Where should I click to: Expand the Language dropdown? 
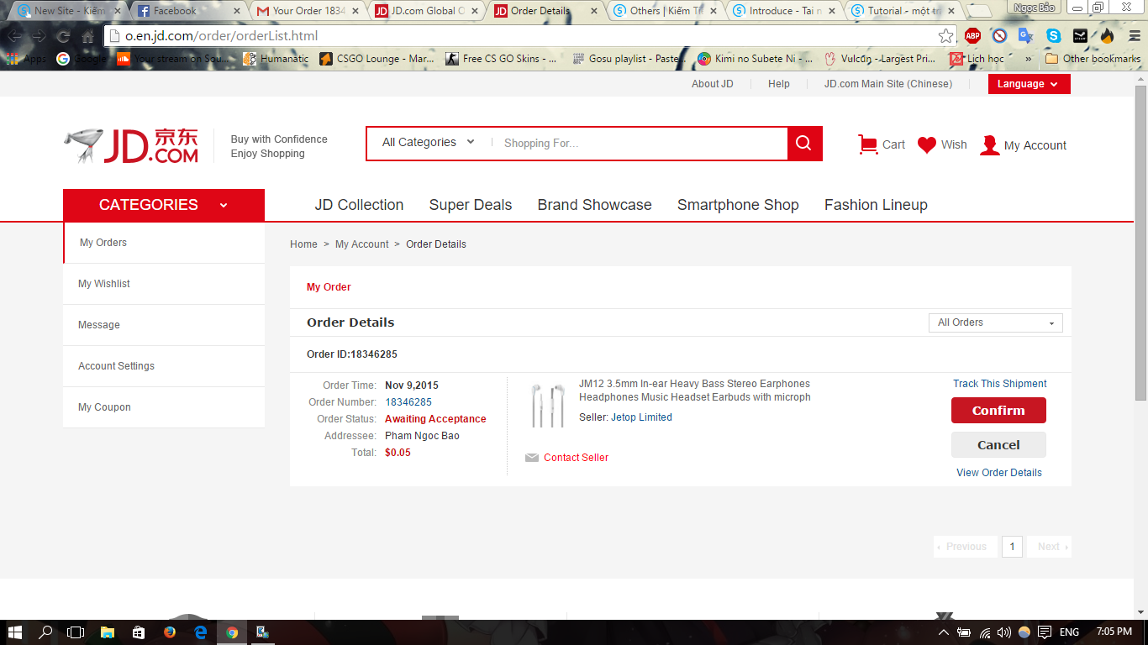tap(1030, 84)
